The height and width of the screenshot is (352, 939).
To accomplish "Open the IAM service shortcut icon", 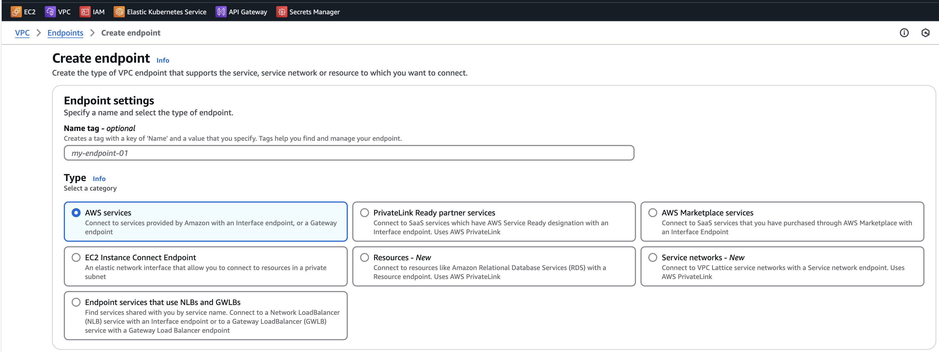I will 84,12.
